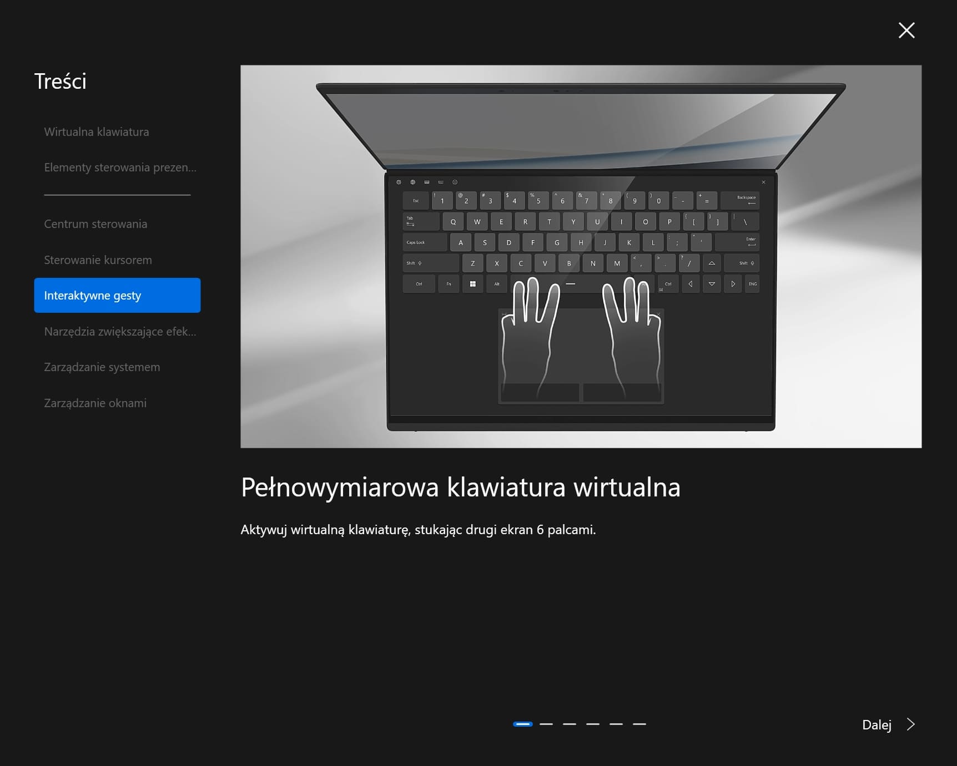Jump to the second page indicator
This screenshot has width=957, height=766.
(546, 724)
